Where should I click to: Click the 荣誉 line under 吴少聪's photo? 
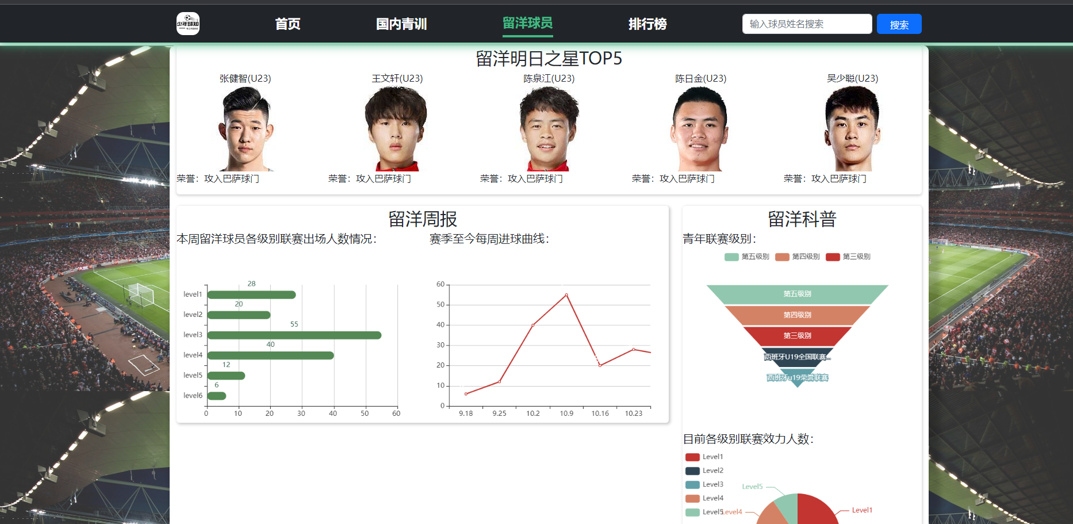pos(825,179)
